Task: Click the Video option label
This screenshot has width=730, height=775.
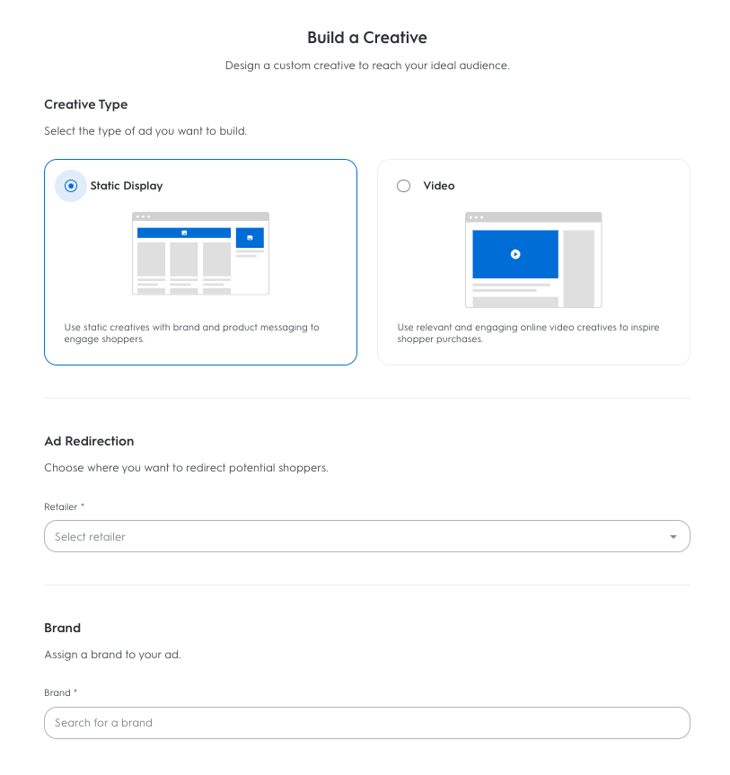Action: (x=439, y=186)
